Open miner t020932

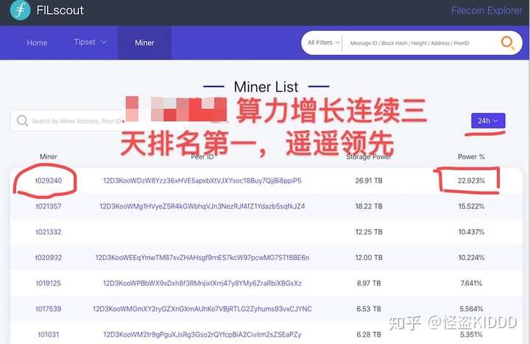click(49, 258)
